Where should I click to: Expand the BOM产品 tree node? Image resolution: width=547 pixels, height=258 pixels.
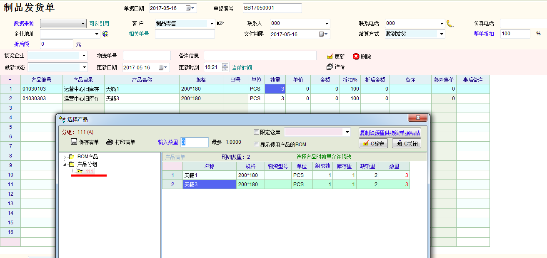click(x=65, y=157)
